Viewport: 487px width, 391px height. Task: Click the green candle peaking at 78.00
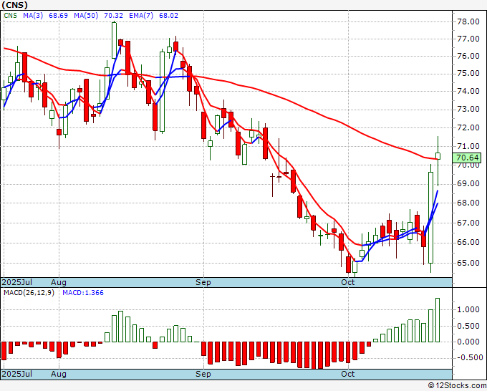pyautogui.click(x=114, y=40)
